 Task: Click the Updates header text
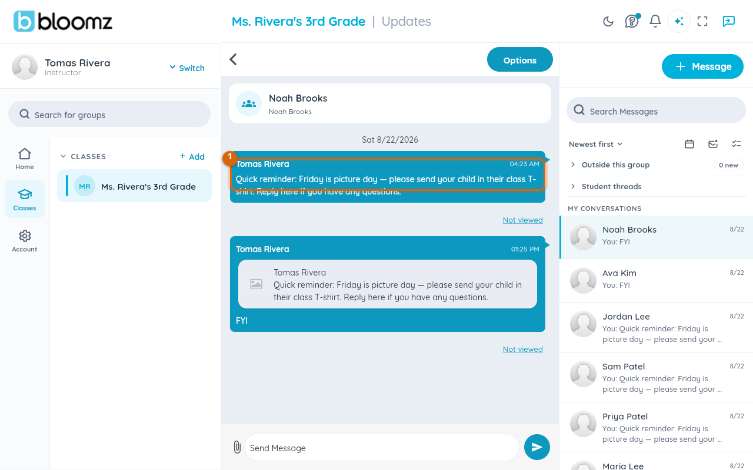pos(407,21)
